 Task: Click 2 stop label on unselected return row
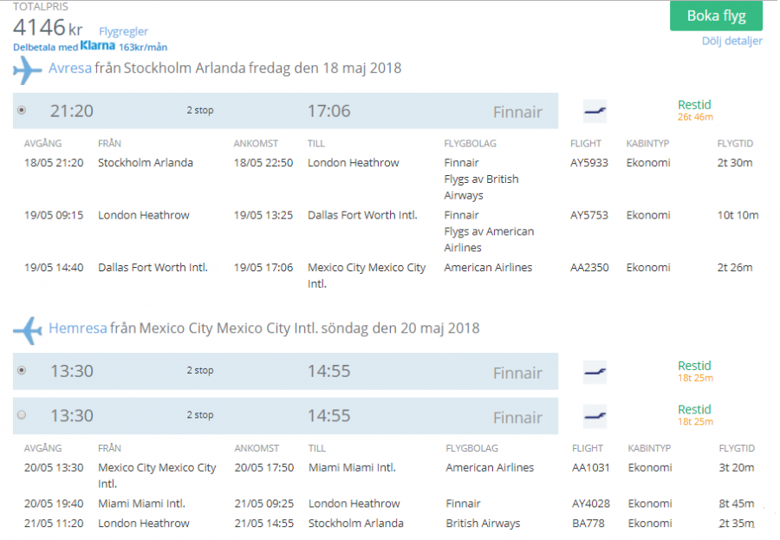click(200, 415)
